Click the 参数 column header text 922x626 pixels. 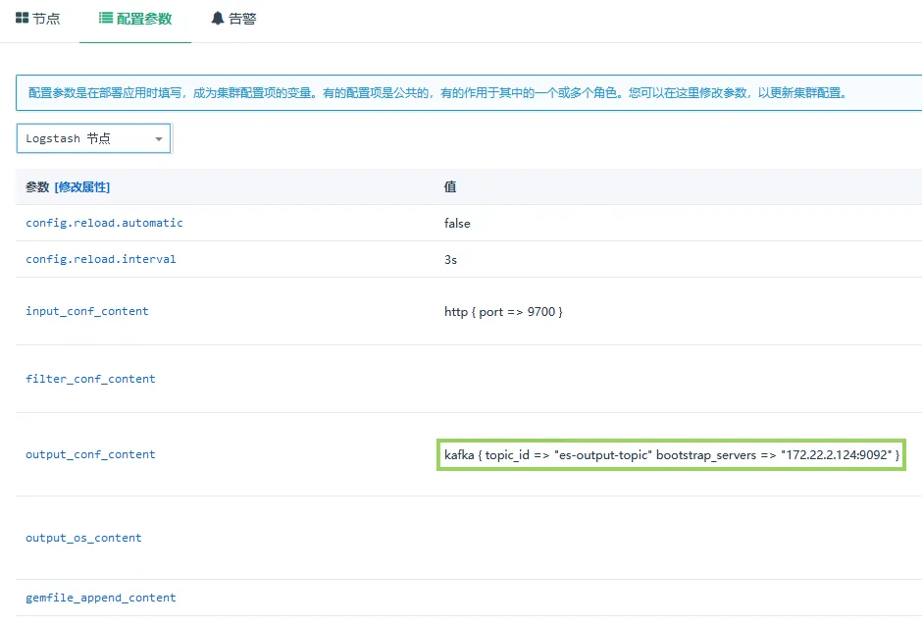point(37,186)
